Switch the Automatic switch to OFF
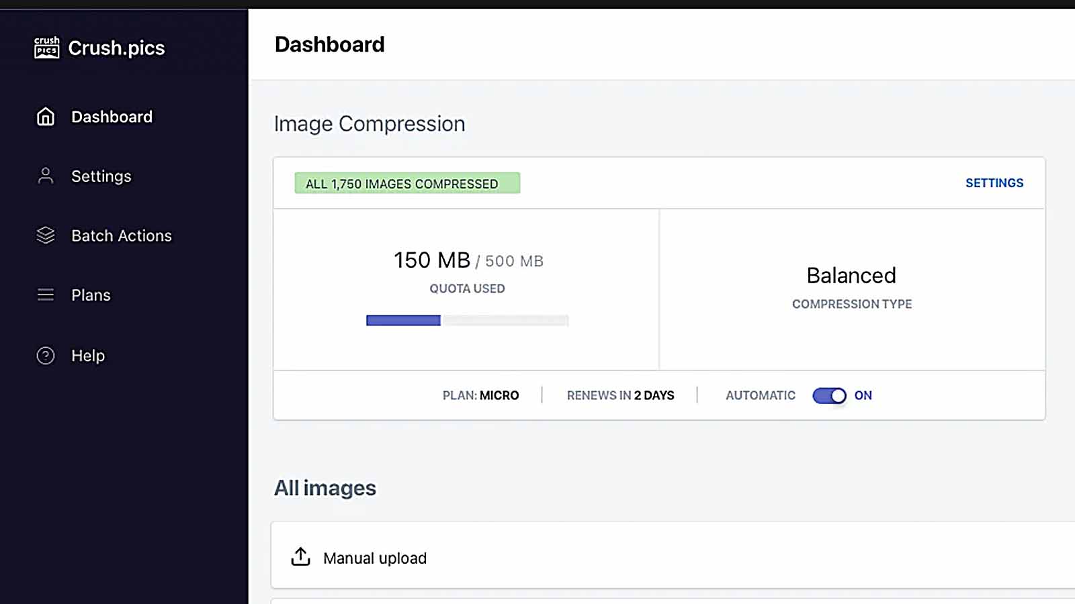This screenshot has height=604, width=1075. click(830, 395)
